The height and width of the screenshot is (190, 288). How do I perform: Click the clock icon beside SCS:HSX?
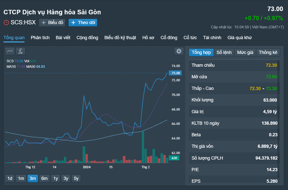point(6,22)
